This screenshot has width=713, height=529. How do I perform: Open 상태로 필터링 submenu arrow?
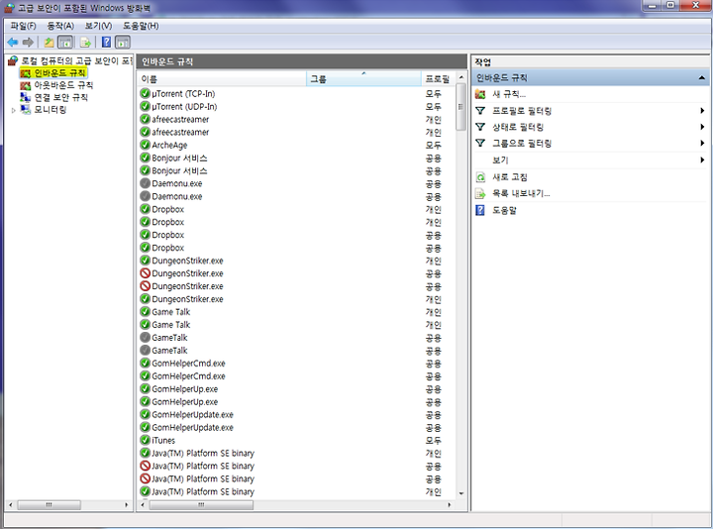coord(702,127)
